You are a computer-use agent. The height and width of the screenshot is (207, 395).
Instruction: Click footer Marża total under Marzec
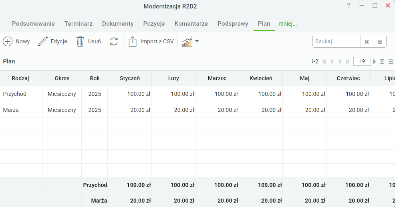coord(228,201)
